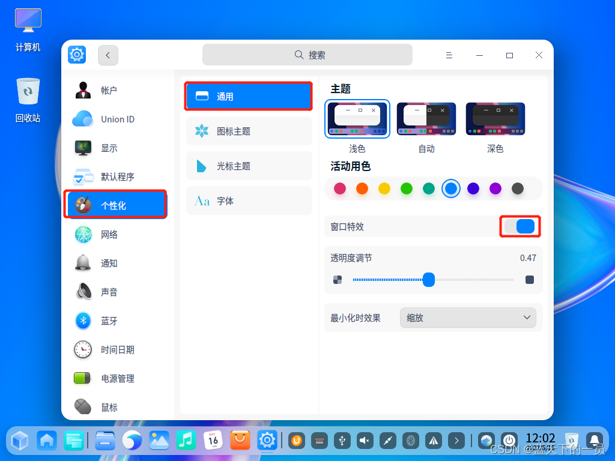
Task: Open the launcher cube in dock
Action: tap(20, 441)
